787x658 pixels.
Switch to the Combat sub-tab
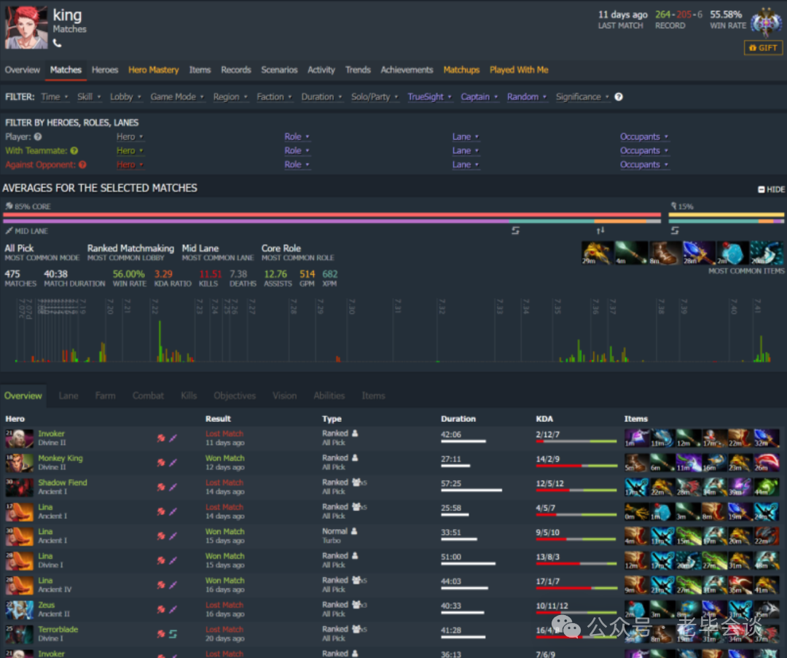pyautogui.click(x=148, y=396)
